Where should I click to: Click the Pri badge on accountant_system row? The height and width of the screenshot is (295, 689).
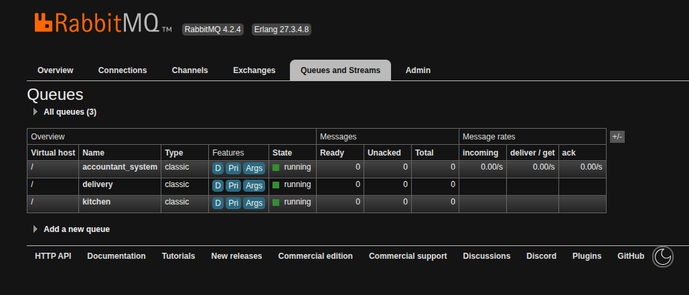pos(233,168)
